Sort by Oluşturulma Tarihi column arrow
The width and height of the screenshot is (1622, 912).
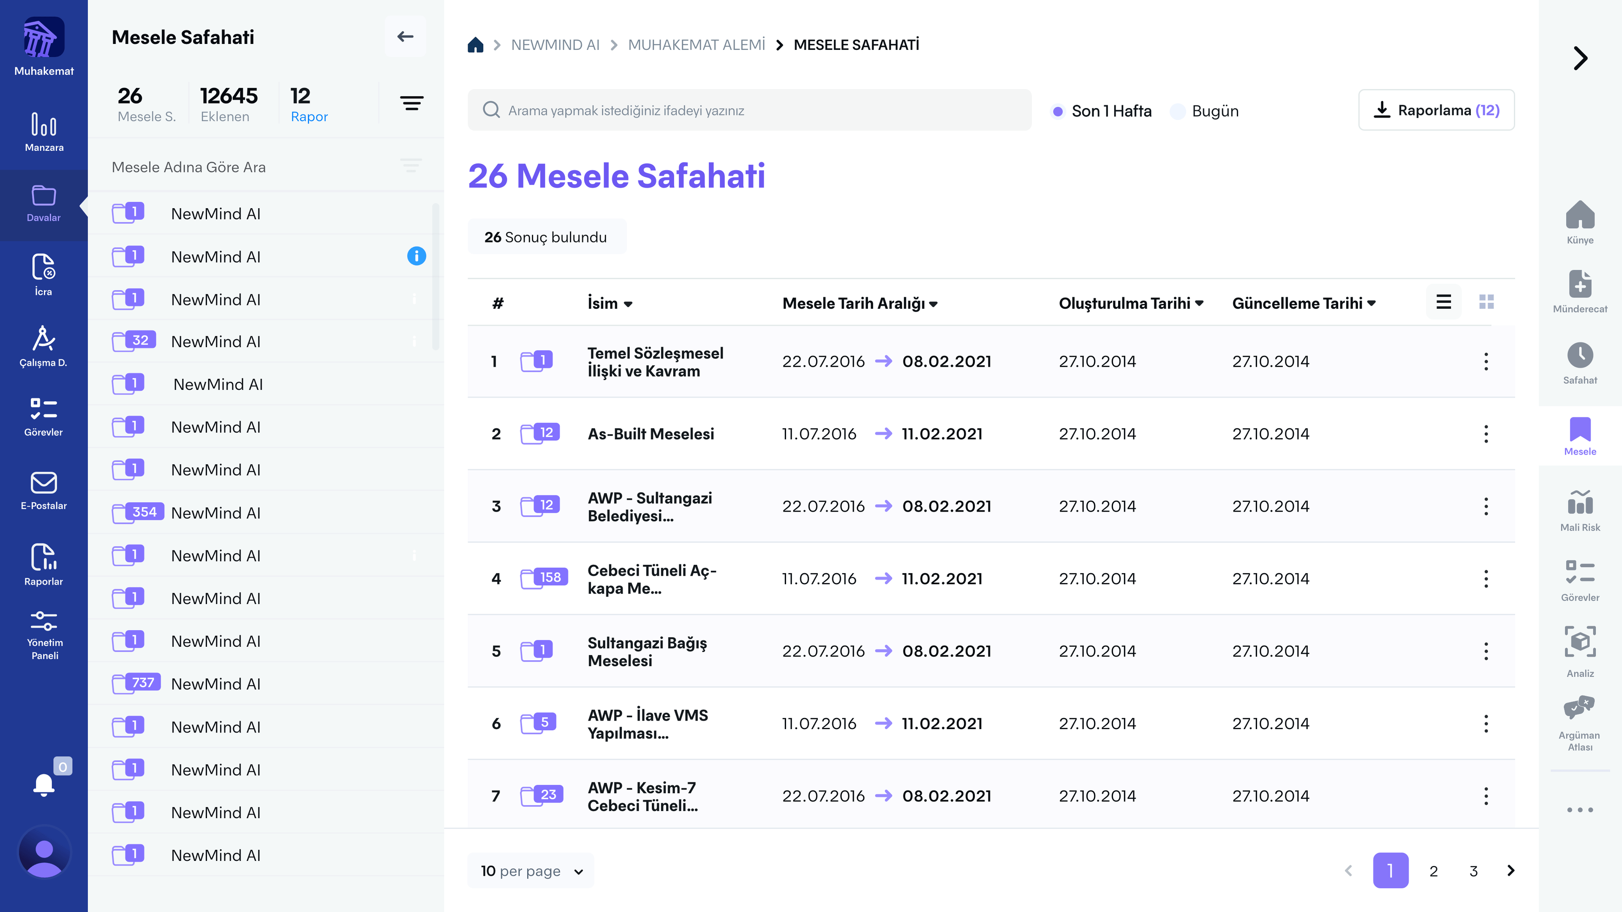pyautogui.click(x=1199, y=303)
